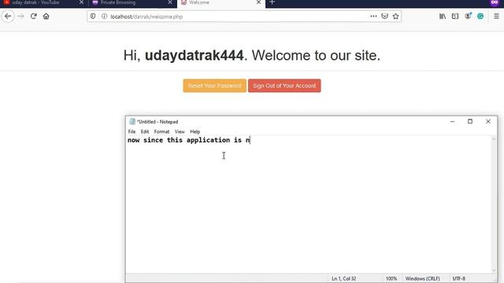Image resolution: width=504 pixels, height=283 pixels.
Task: Click the green extension icon in toolbar
Action: coord(480,16)
